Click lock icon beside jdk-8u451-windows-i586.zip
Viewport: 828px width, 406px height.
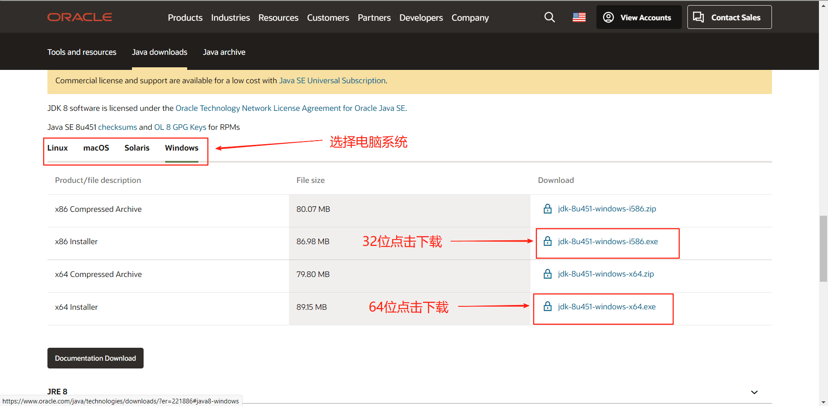[548, 209]
